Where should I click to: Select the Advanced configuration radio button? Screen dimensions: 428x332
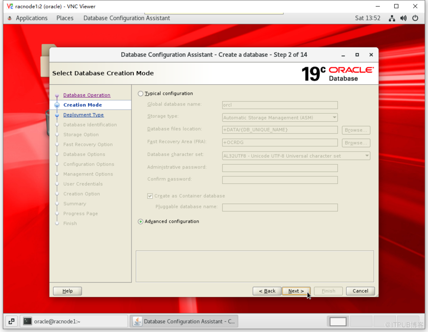[141, 222]
